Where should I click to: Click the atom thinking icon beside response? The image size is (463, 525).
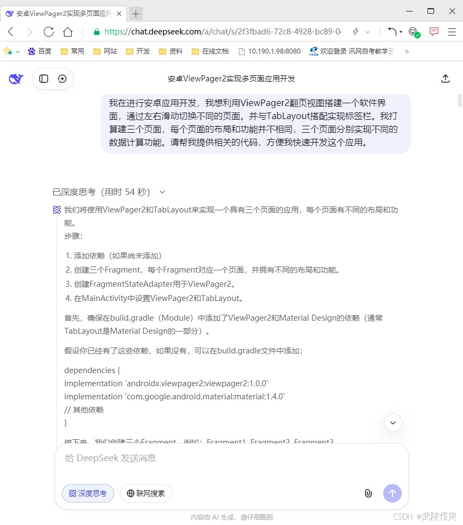point(57,210)
